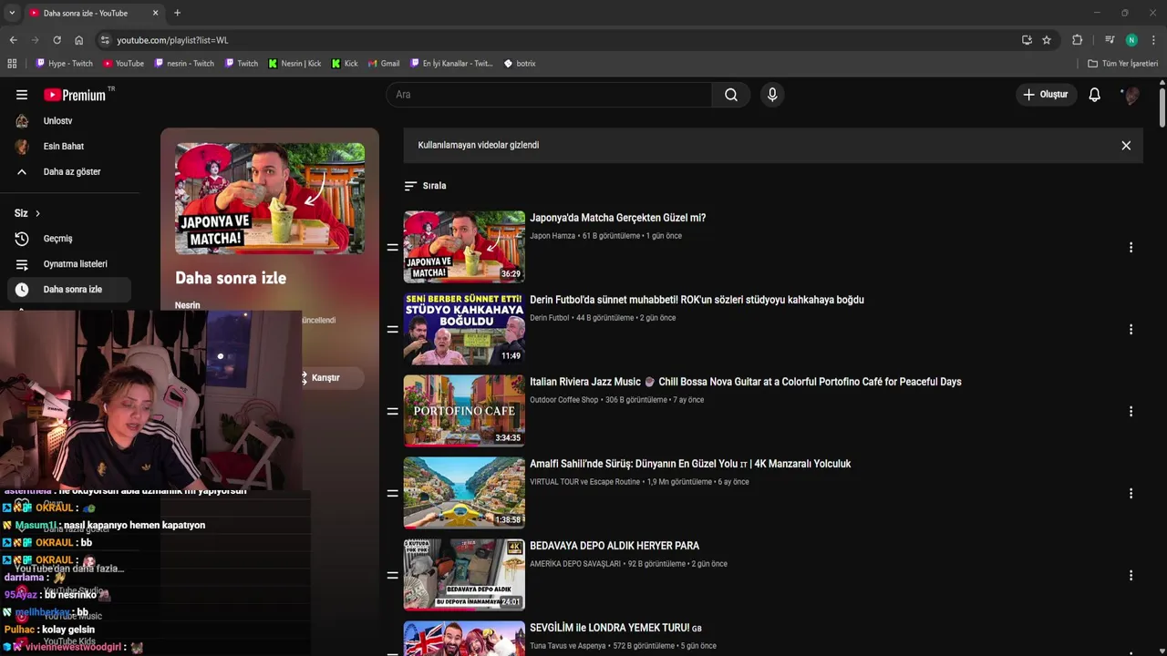Click the browser address bar URL
Viewport: 1167px width, 656px height.
tap(172, 40)
